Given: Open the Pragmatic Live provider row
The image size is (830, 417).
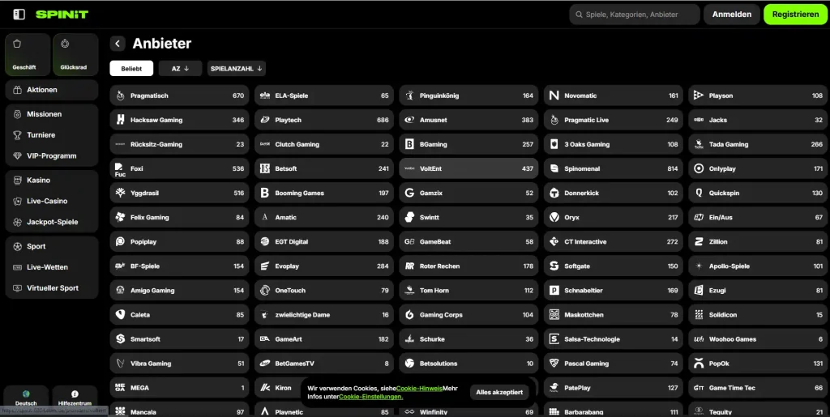Looking at the screenshot, I should point(613,120).
